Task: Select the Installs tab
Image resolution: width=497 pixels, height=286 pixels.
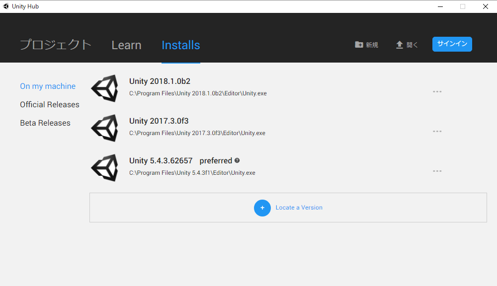Action: pyautogui.click(x=181, y=45)
